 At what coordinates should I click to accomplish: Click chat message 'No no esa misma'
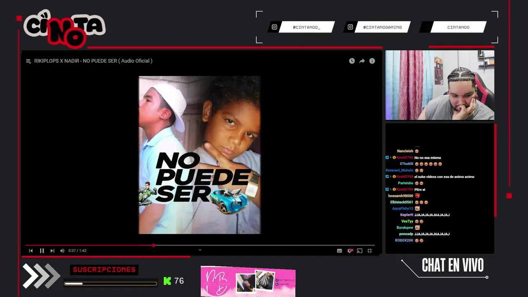click(x=428, y=158)
